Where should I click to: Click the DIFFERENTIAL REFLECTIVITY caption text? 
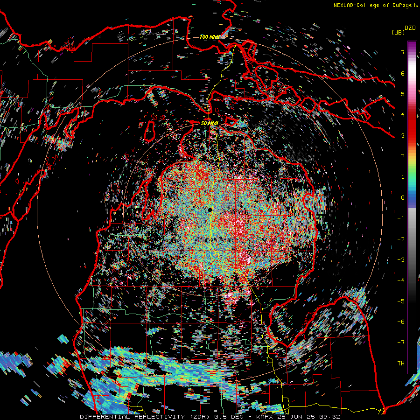(133, 417)
